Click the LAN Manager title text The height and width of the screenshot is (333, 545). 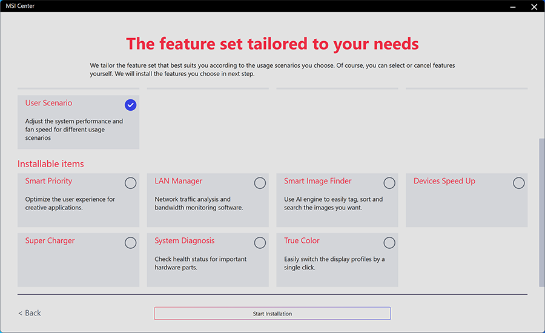(178, 181)
